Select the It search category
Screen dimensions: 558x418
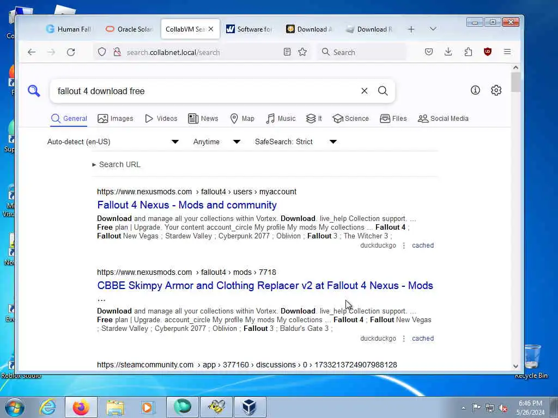[314, 119]
